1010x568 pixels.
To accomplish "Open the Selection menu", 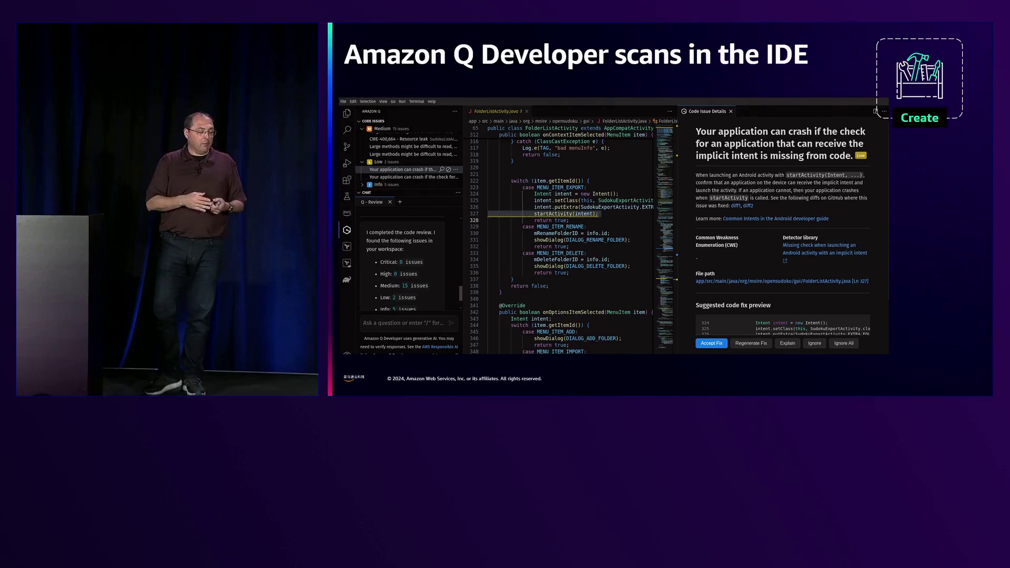I will pyautogui.click(x=368, y=102).
